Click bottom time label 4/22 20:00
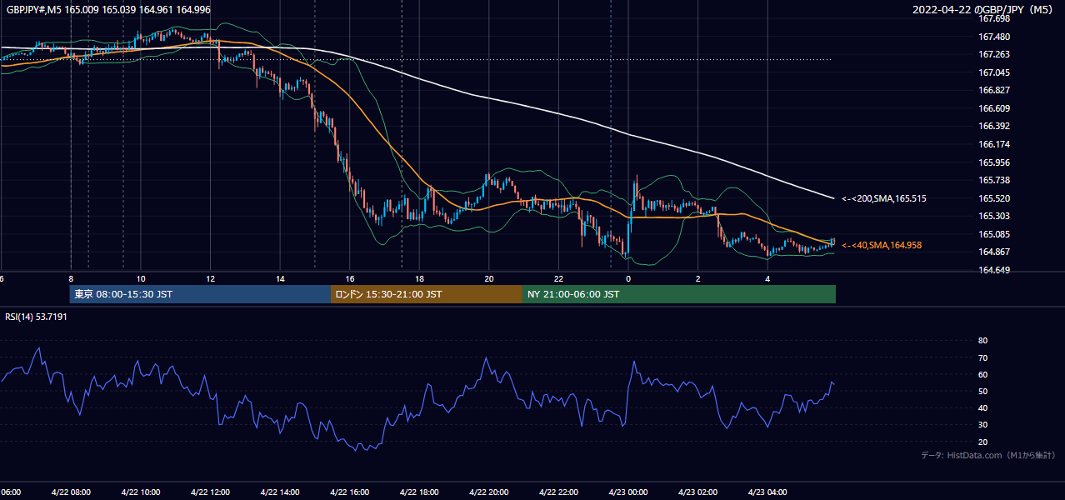 pyautogui.click(x=489, y=492)
